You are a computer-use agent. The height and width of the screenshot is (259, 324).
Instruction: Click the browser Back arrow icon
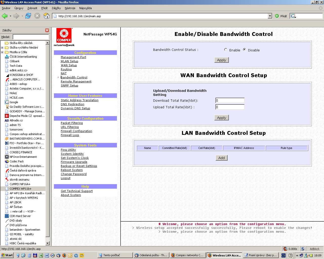tap(5, 16)
